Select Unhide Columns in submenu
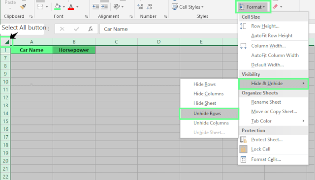The width and height of the screenshot is (315, 180). tap(209, 123)
